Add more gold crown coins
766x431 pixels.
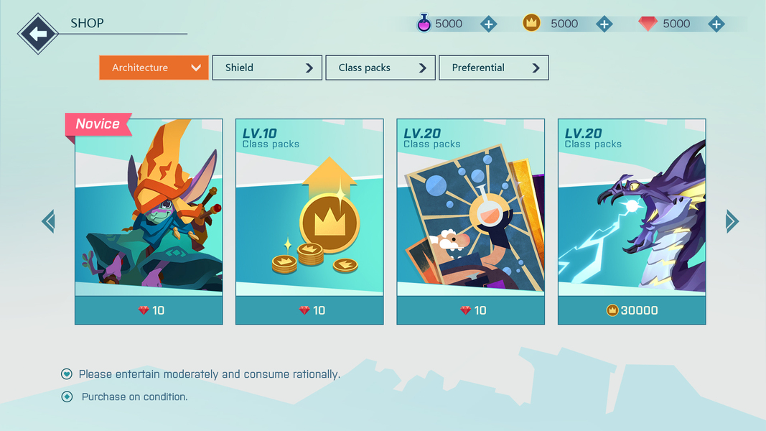(x=604, y=24)
